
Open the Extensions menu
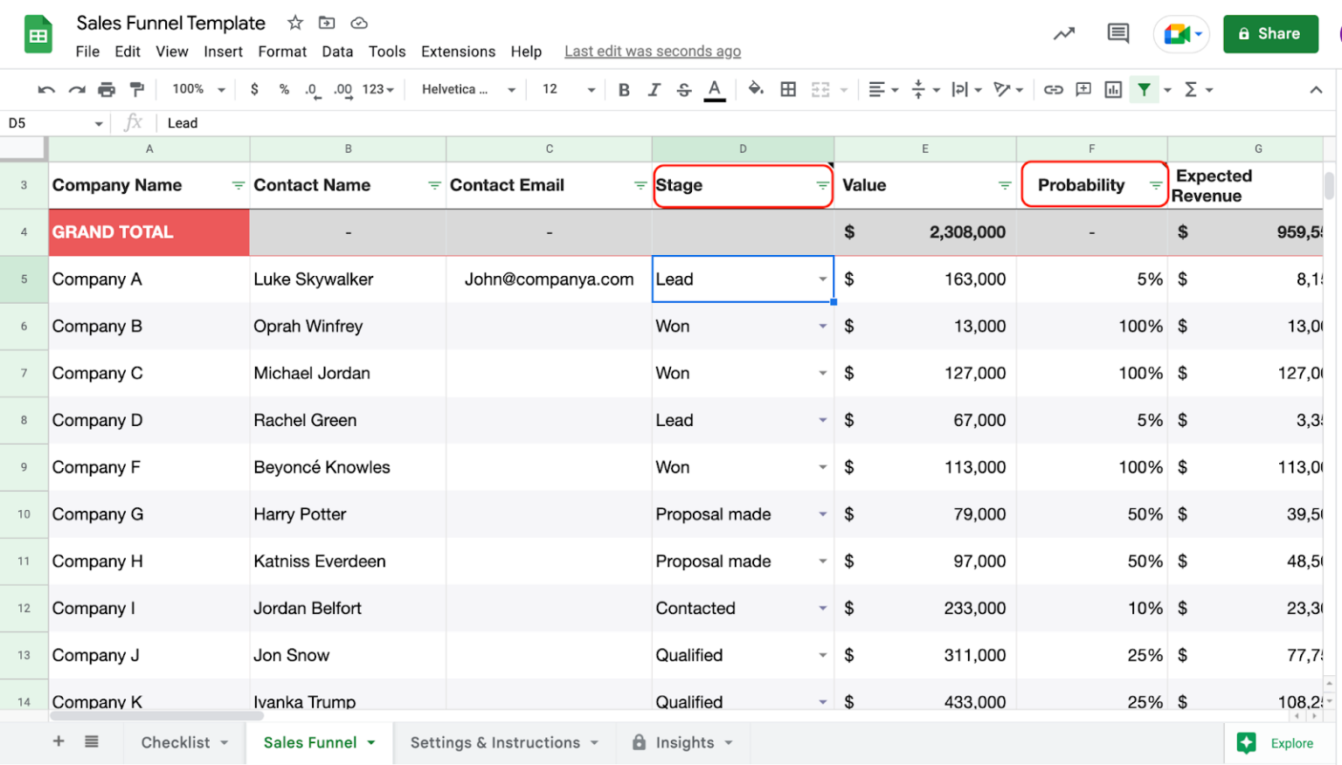[458, 52]
